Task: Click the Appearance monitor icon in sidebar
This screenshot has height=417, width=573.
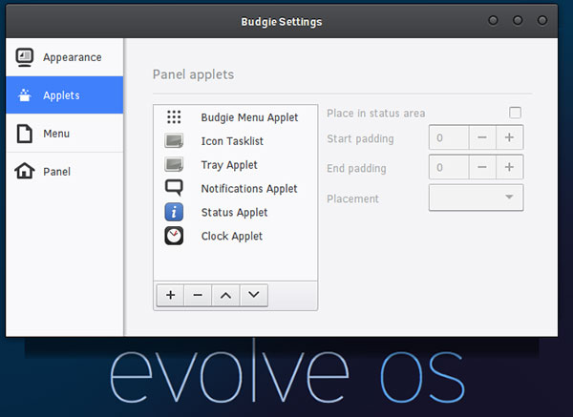Action: tap(25, 57)
